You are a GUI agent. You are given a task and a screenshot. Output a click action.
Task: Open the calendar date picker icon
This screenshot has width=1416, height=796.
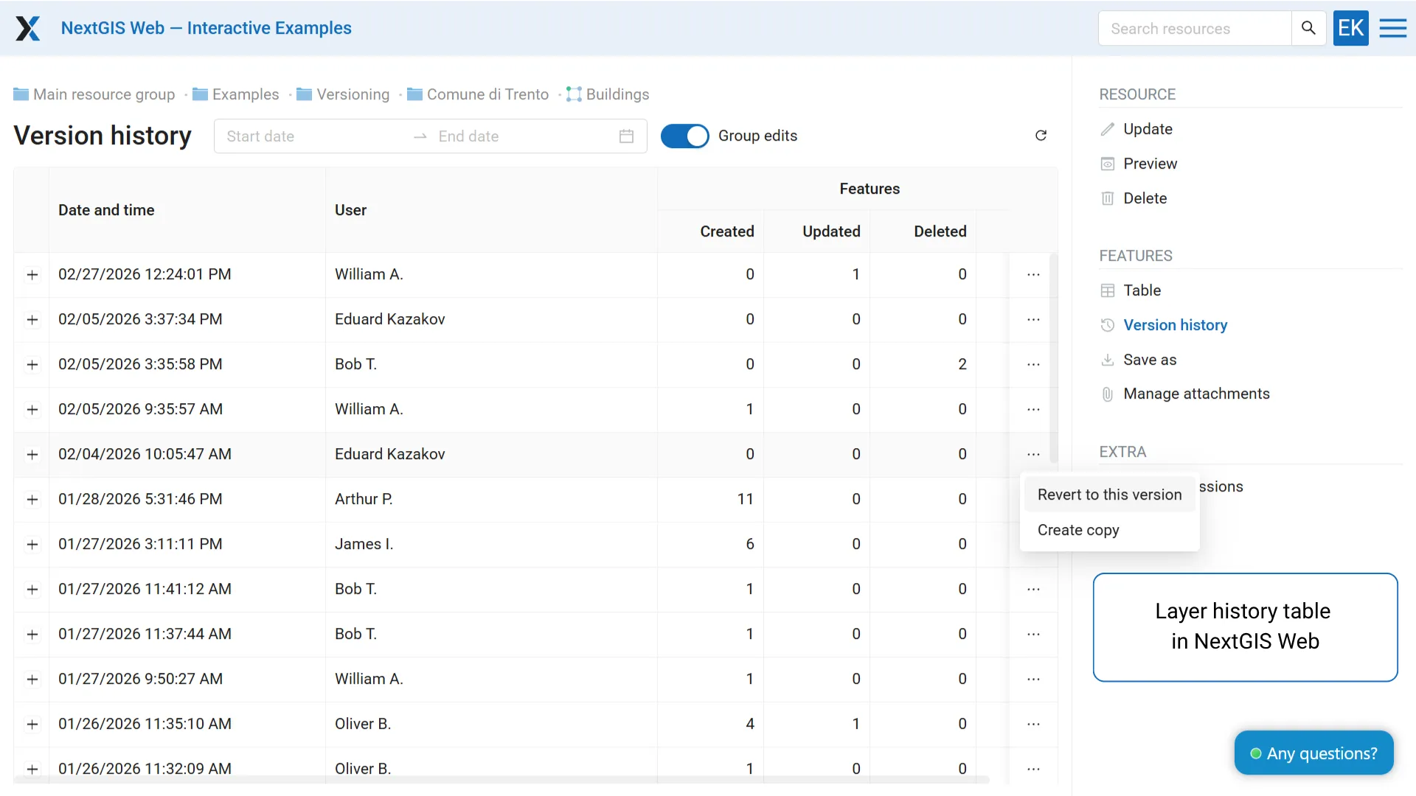tap(626, 136)
